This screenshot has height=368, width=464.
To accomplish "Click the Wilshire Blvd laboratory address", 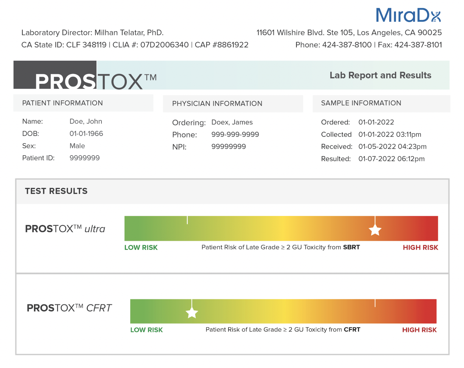I will pos(349,33).
